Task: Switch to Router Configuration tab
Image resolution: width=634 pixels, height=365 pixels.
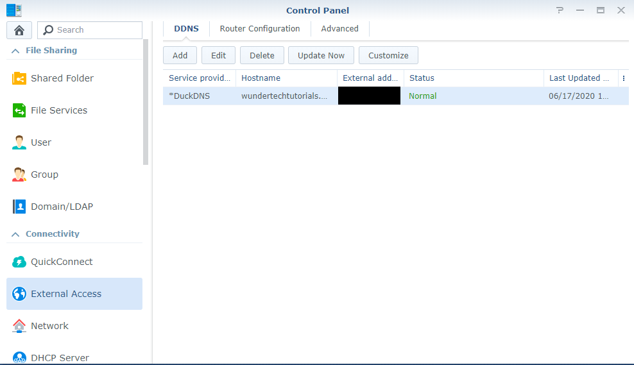Action: tap(260, 29)
